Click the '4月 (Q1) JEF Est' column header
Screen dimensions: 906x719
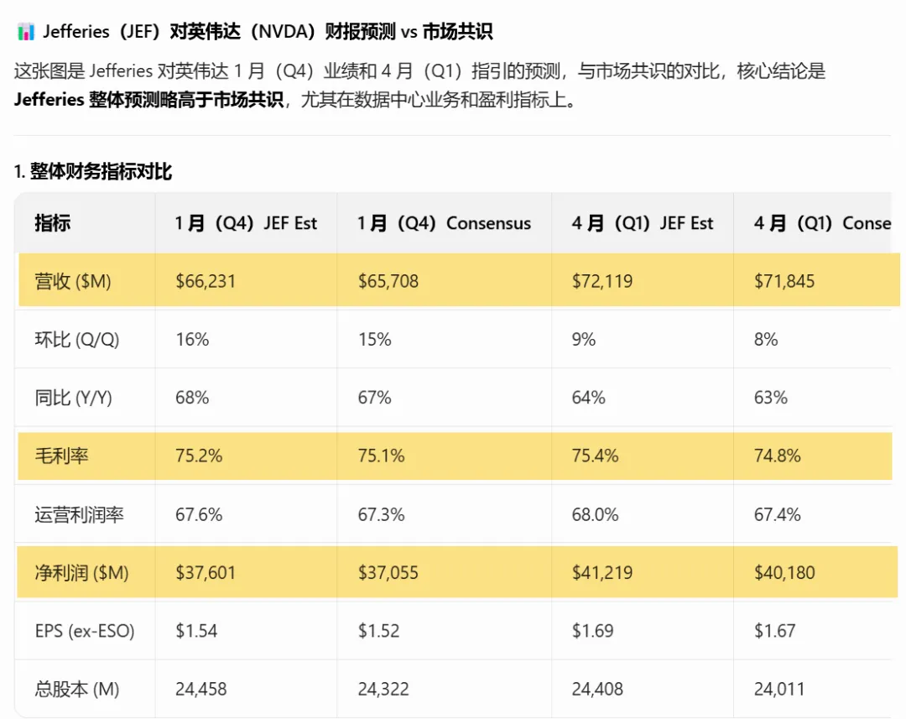643,223
